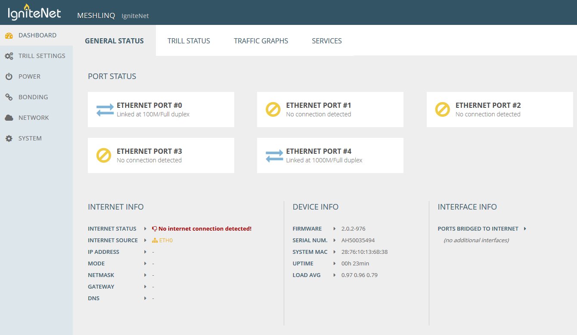Screen dimensions: 577x335
Task: Click the no-connection icon on Ethernet Port #1
Action: 273,110
